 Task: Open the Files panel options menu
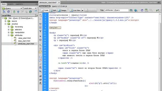[x=36, y=4]
